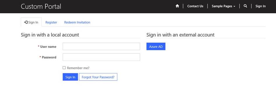The width and height of the screenshot is (276, 109).
Task: Enable the Remember me checkbox
Action: [64, 68]
